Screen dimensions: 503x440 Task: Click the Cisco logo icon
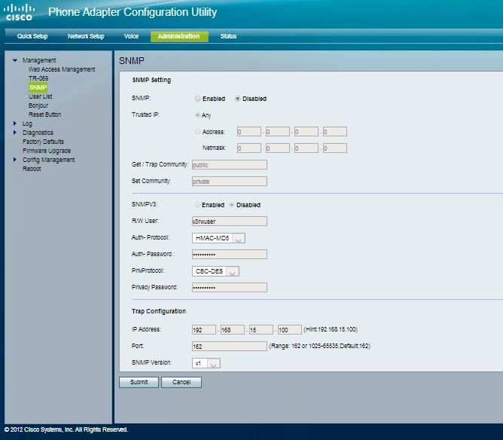[22, 12]
